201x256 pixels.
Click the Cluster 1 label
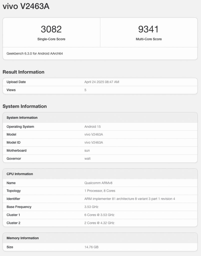tap(13, 215)
